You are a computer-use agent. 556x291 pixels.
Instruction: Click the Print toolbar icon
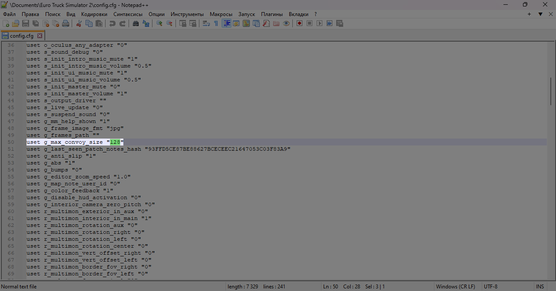[x=66, y=23]
